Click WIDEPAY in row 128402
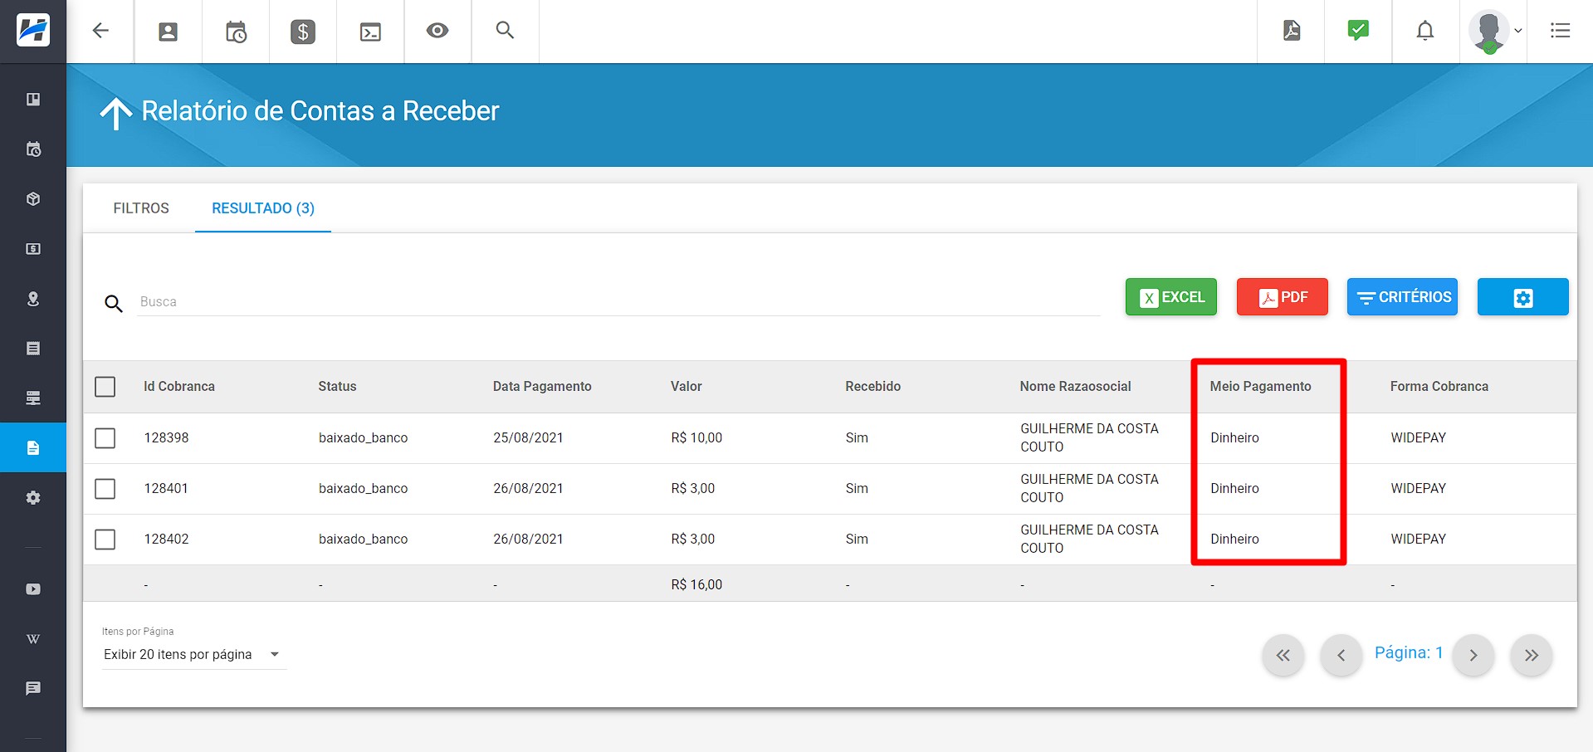The image size is (1593, 752). pos(1418,539)
